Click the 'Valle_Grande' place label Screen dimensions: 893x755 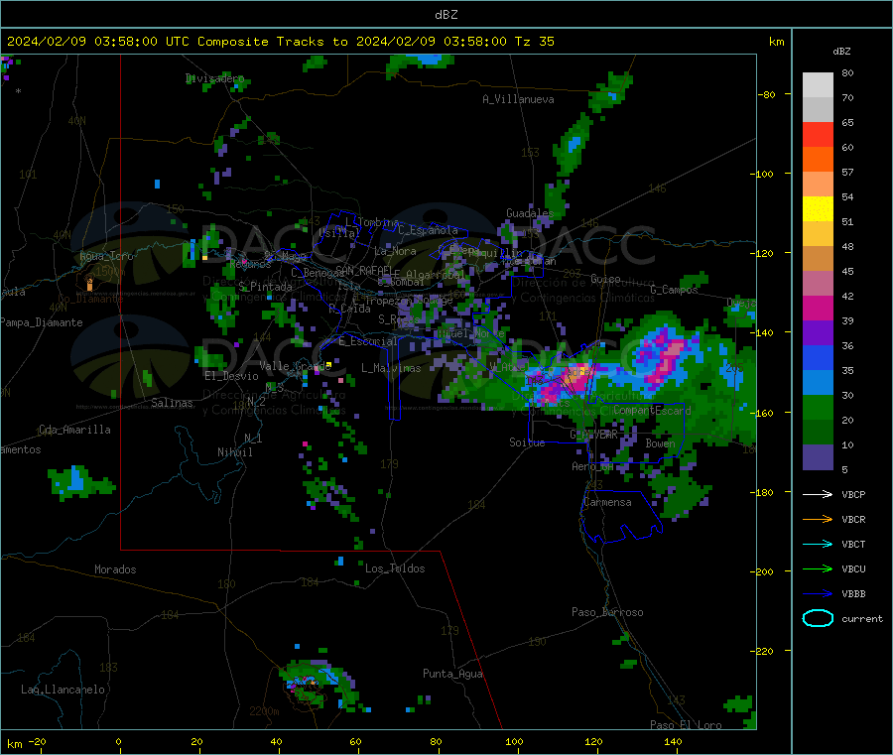[295, 365]
